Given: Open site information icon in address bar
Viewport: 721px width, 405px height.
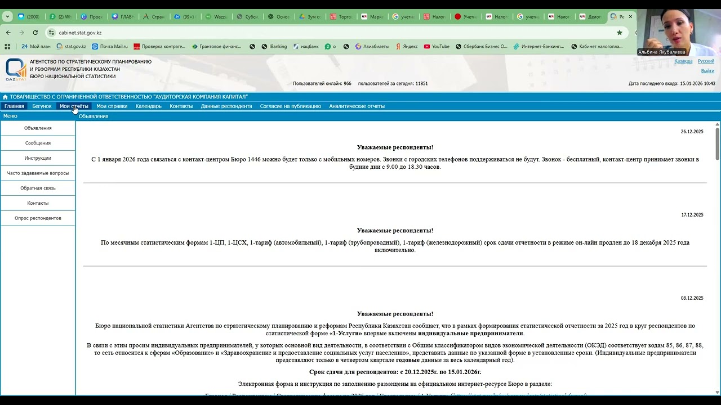Looking at the screenshot, I should [x=52, y=33].
